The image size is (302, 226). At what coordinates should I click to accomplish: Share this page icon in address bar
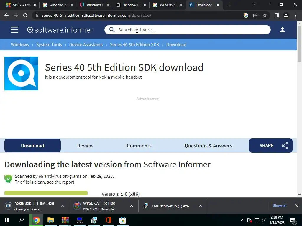pyautogui.click(x=255, y=15)
